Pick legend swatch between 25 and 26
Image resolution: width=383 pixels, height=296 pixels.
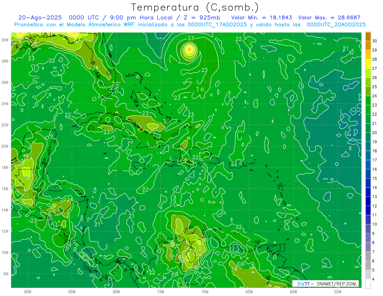368,82
